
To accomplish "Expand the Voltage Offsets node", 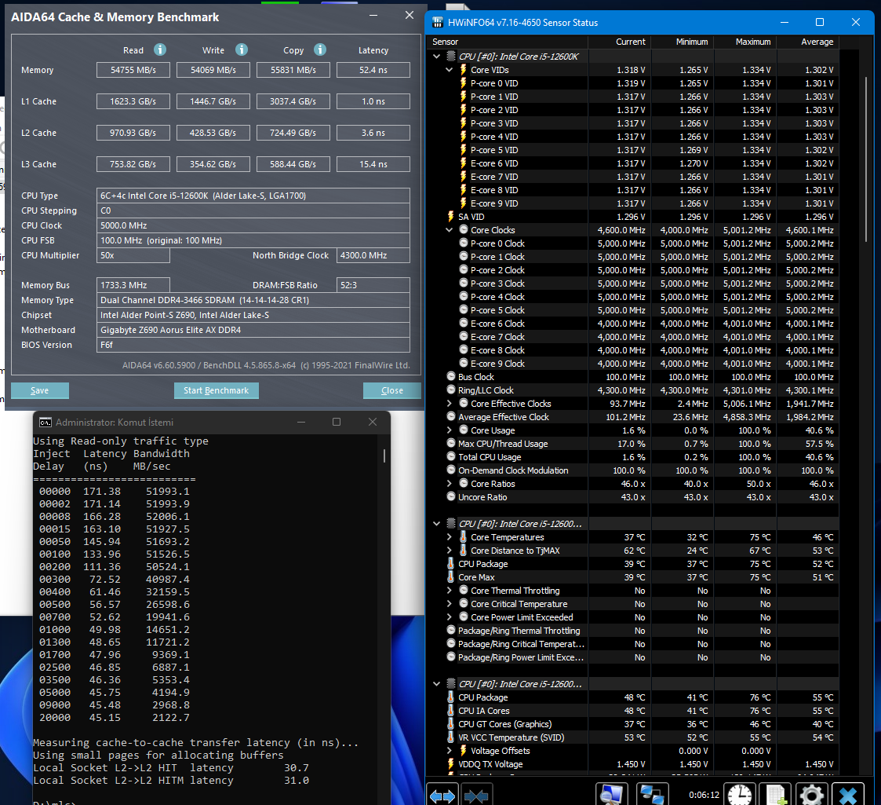I will (x=449, y=751).
